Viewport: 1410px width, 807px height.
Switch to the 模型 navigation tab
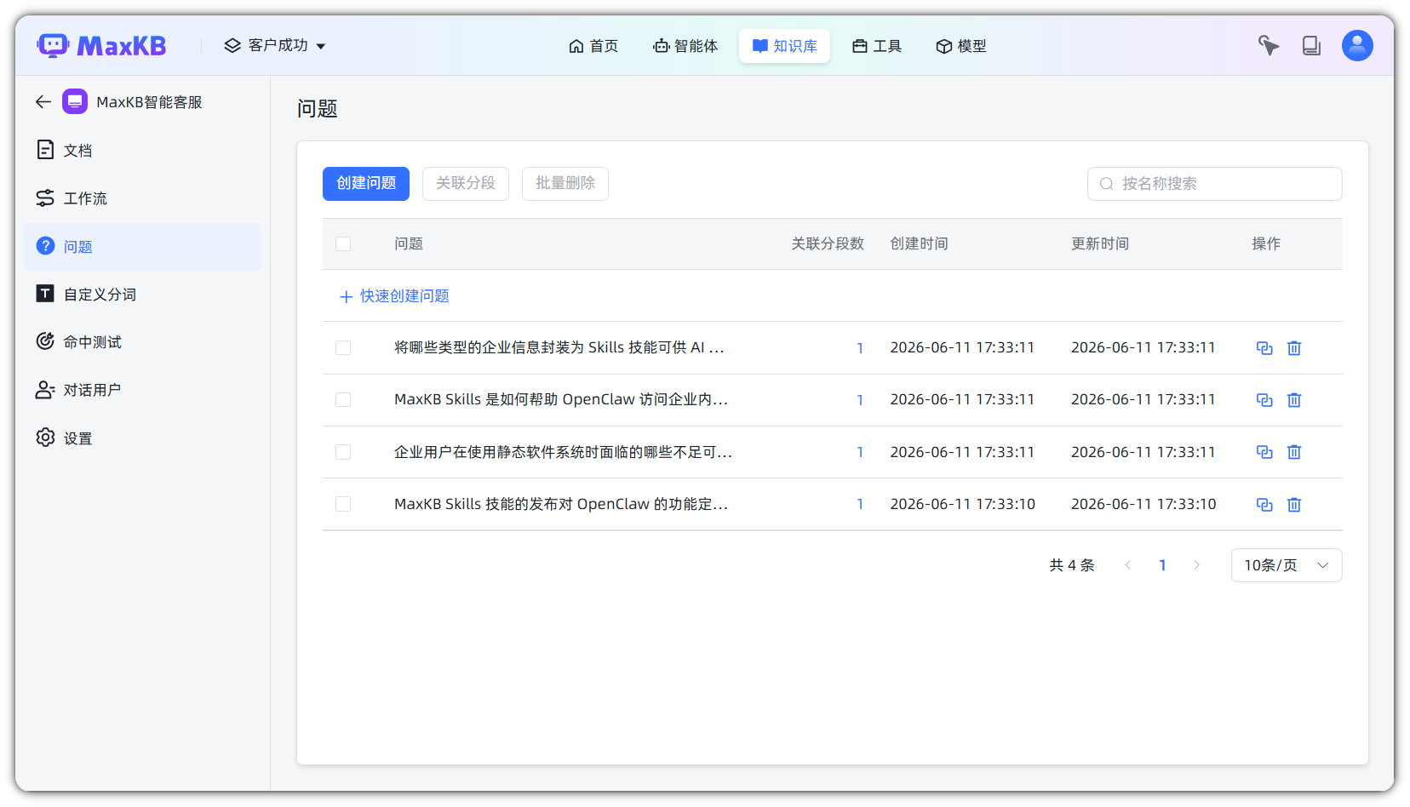click(961, 46)
